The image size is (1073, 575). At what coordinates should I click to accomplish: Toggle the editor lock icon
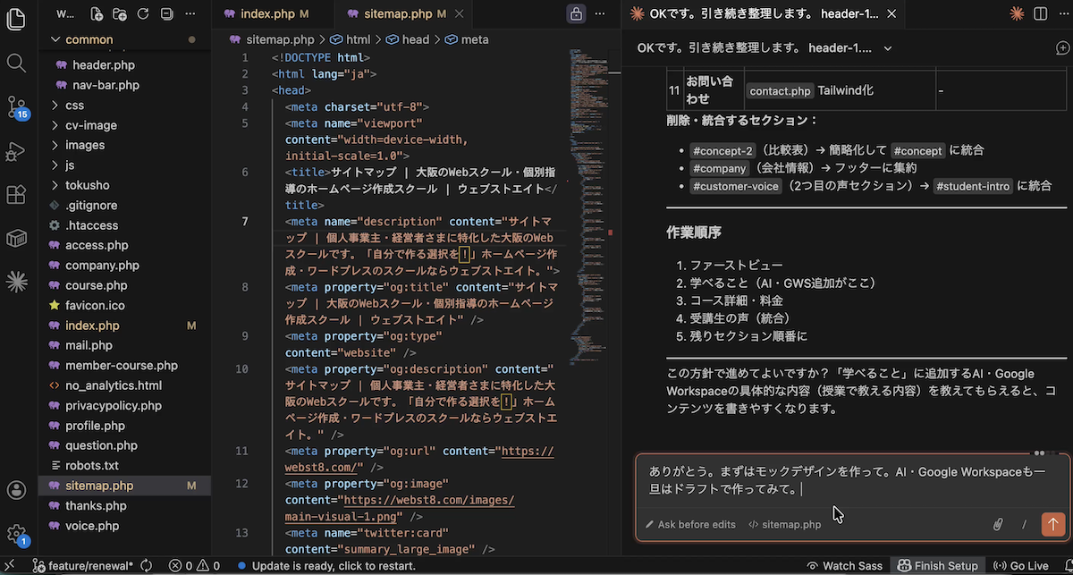point(577,14)
